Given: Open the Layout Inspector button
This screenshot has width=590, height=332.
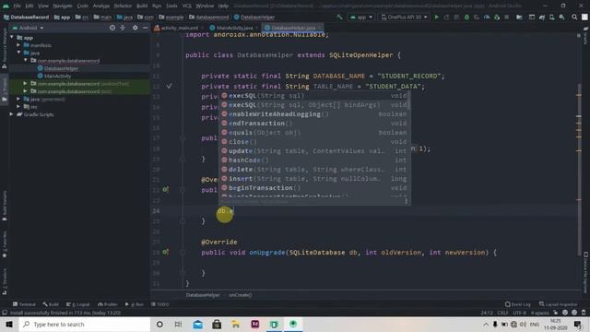Looking at the screenshot, I should coord(558,304).
